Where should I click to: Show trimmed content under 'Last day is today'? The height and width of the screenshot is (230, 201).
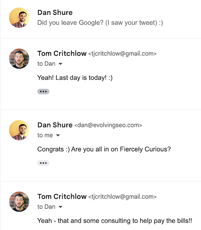[43, 92]
